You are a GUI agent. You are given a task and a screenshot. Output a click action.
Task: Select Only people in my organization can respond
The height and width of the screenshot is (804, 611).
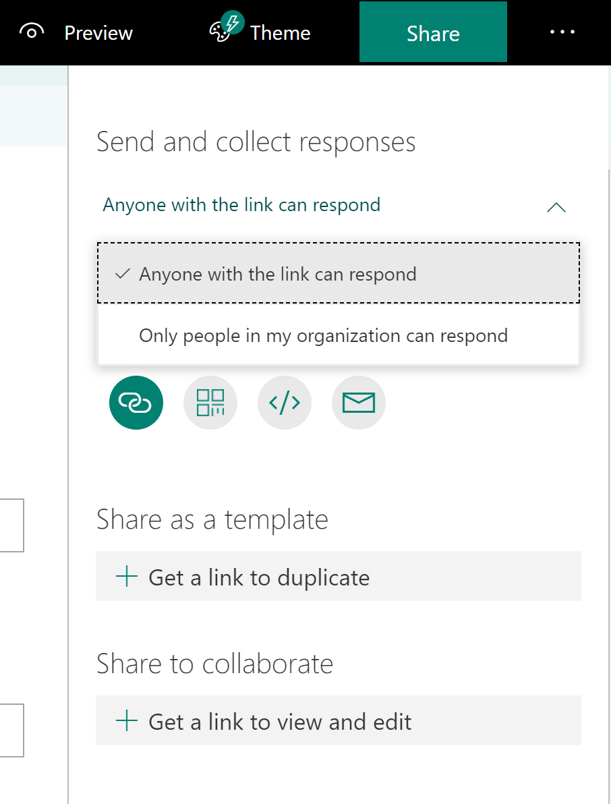(x=339, y=335)
